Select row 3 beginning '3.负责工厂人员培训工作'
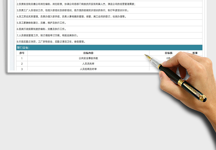The width and height of the screenshot is (216, 150). tap(109, 10)
